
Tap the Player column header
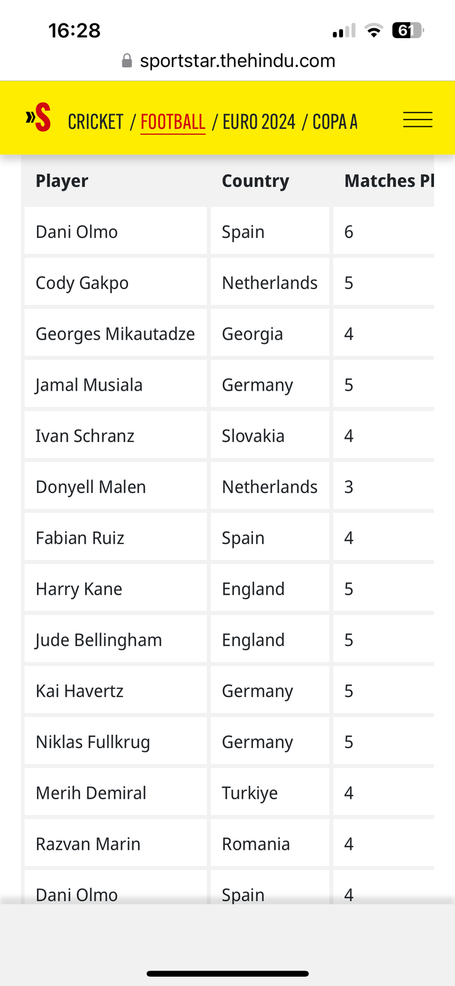click(62, 181)
